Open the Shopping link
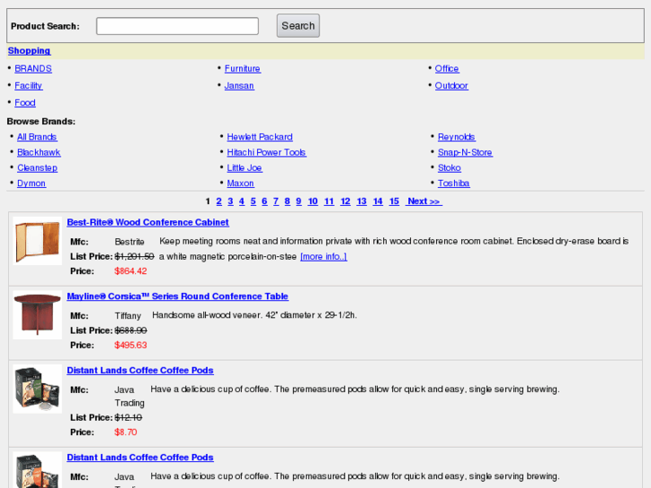Viewport: 651px width, 488px height. tap(29, 51)
